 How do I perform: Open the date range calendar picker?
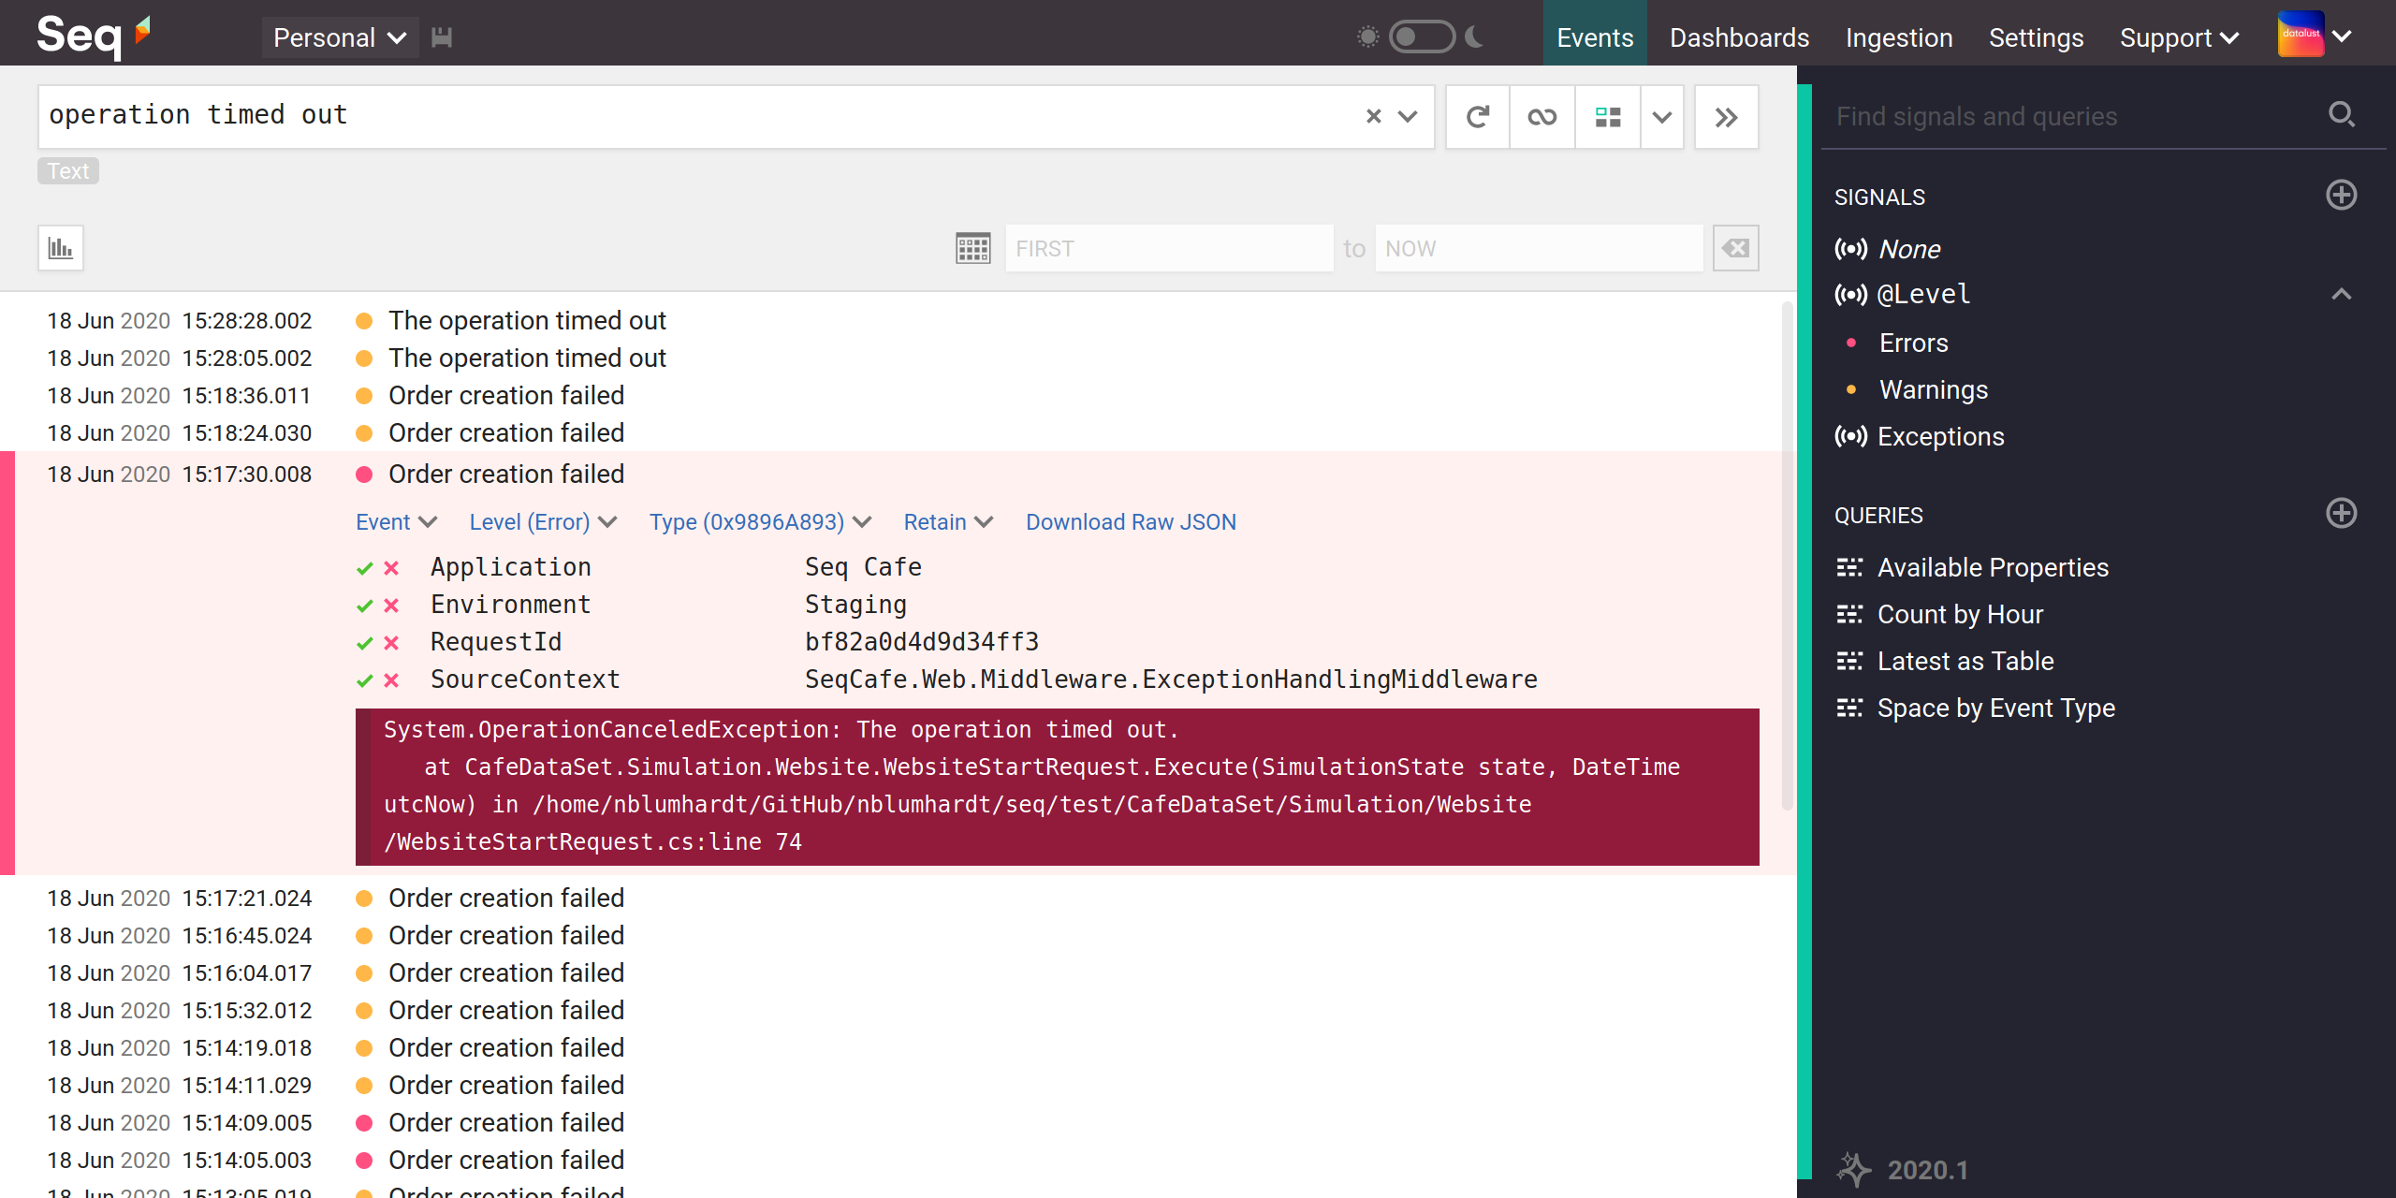pyautogui.click(x=973, y=248)
